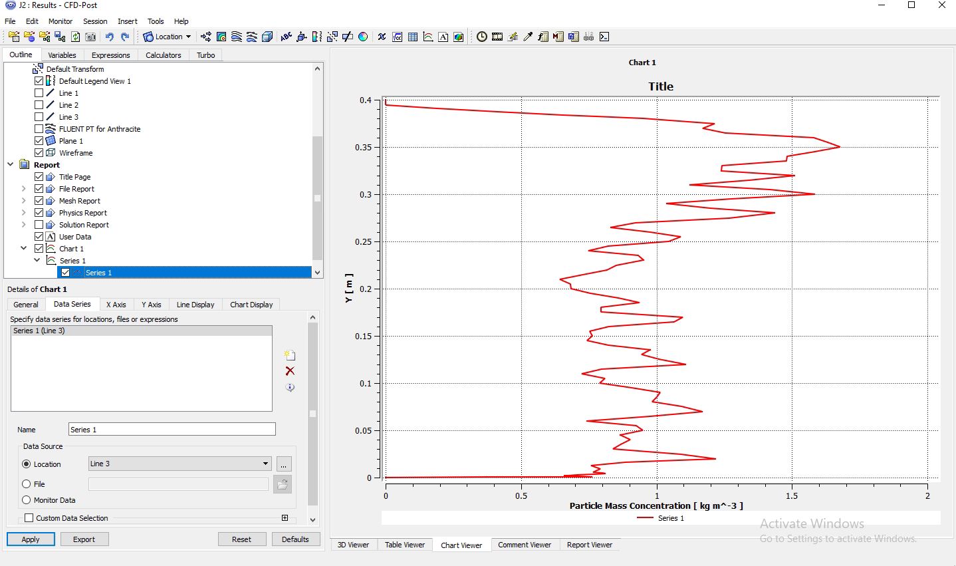Insert a Streamline from toolbar

point(237,37)
